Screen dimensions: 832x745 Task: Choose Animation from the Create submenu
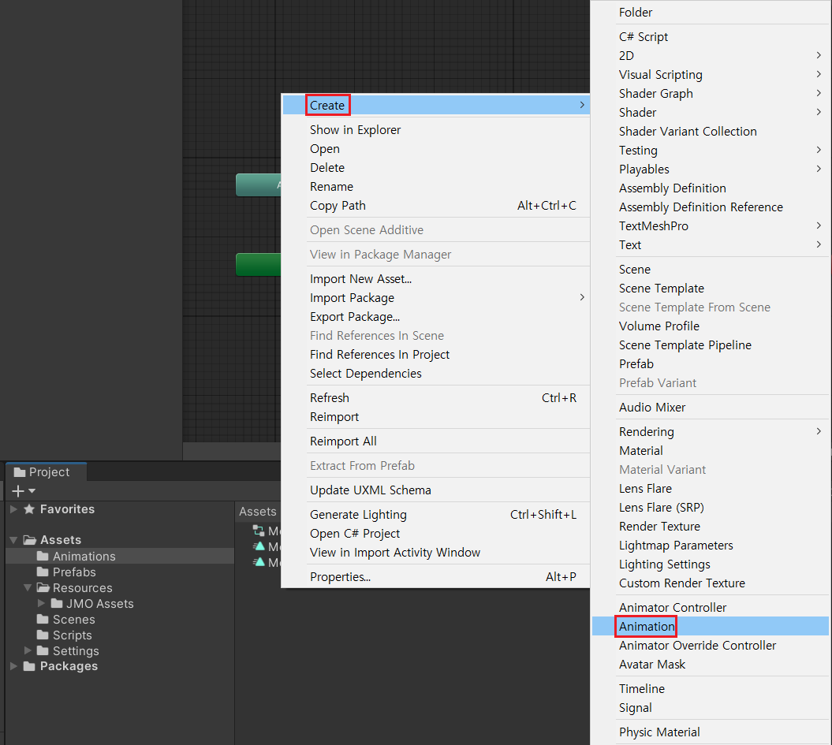(710, 626)
